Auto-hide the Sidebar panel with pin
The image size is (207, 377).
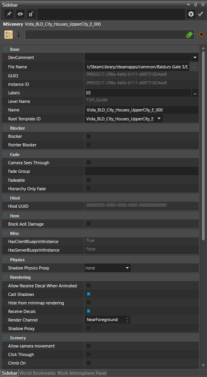coord(195,5)
